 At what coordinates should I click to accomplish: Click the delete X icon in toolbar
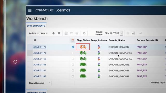[59, 33]
